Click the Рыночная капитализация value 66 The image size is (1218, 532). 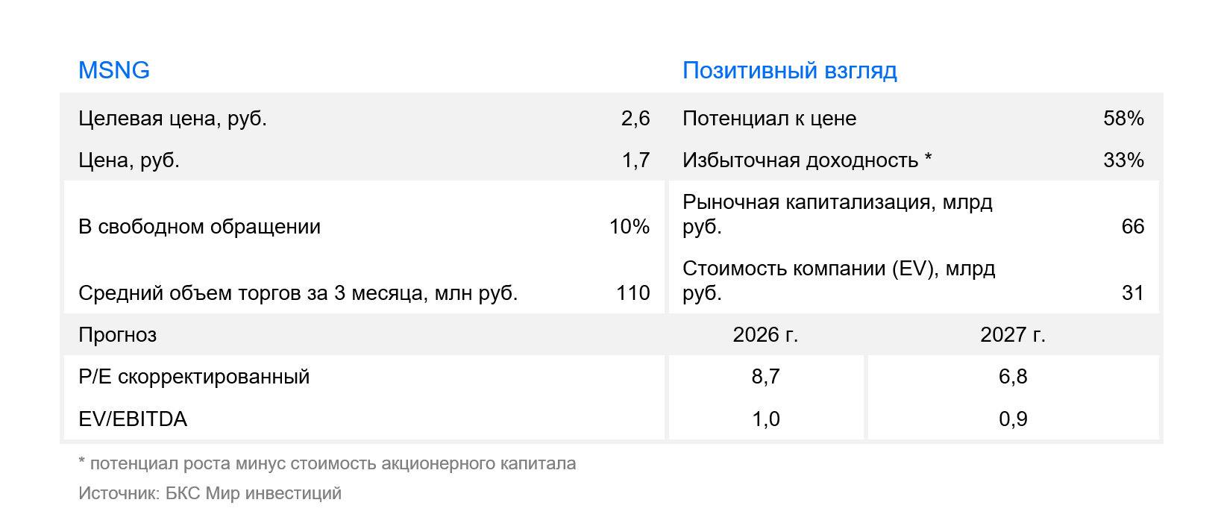pyautogui.click(x=1133, y=227)
